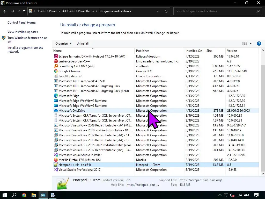The image size is (265, 199).
Task: Sort by the Version column header
Action: (242, 51)
